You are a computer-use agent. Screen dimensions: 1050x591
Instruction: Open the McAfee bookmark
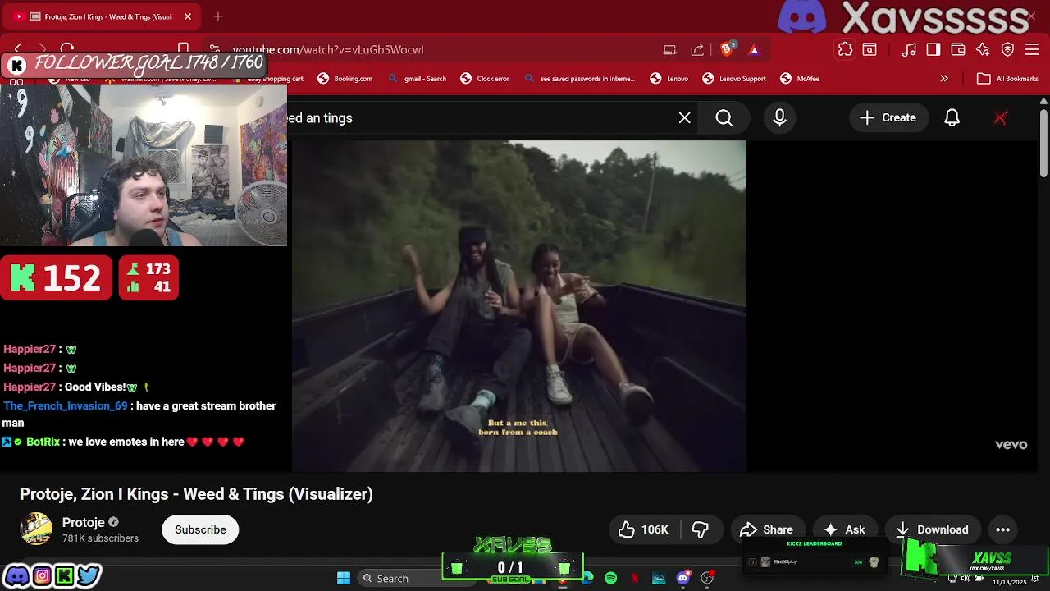click(800, 79)
